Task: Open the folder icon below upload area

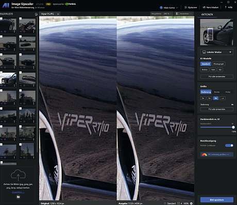Action: (18, 197)
